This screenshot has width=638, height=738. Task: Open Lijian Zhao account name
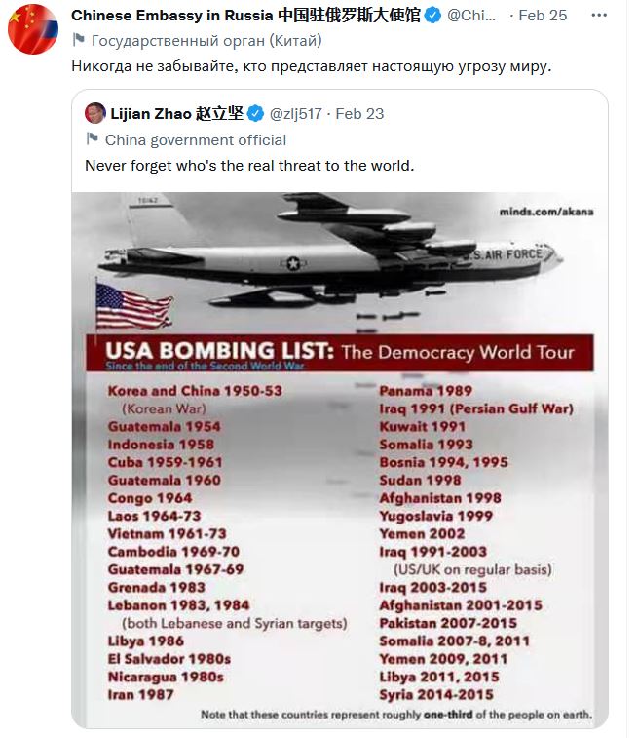point(176,113)
